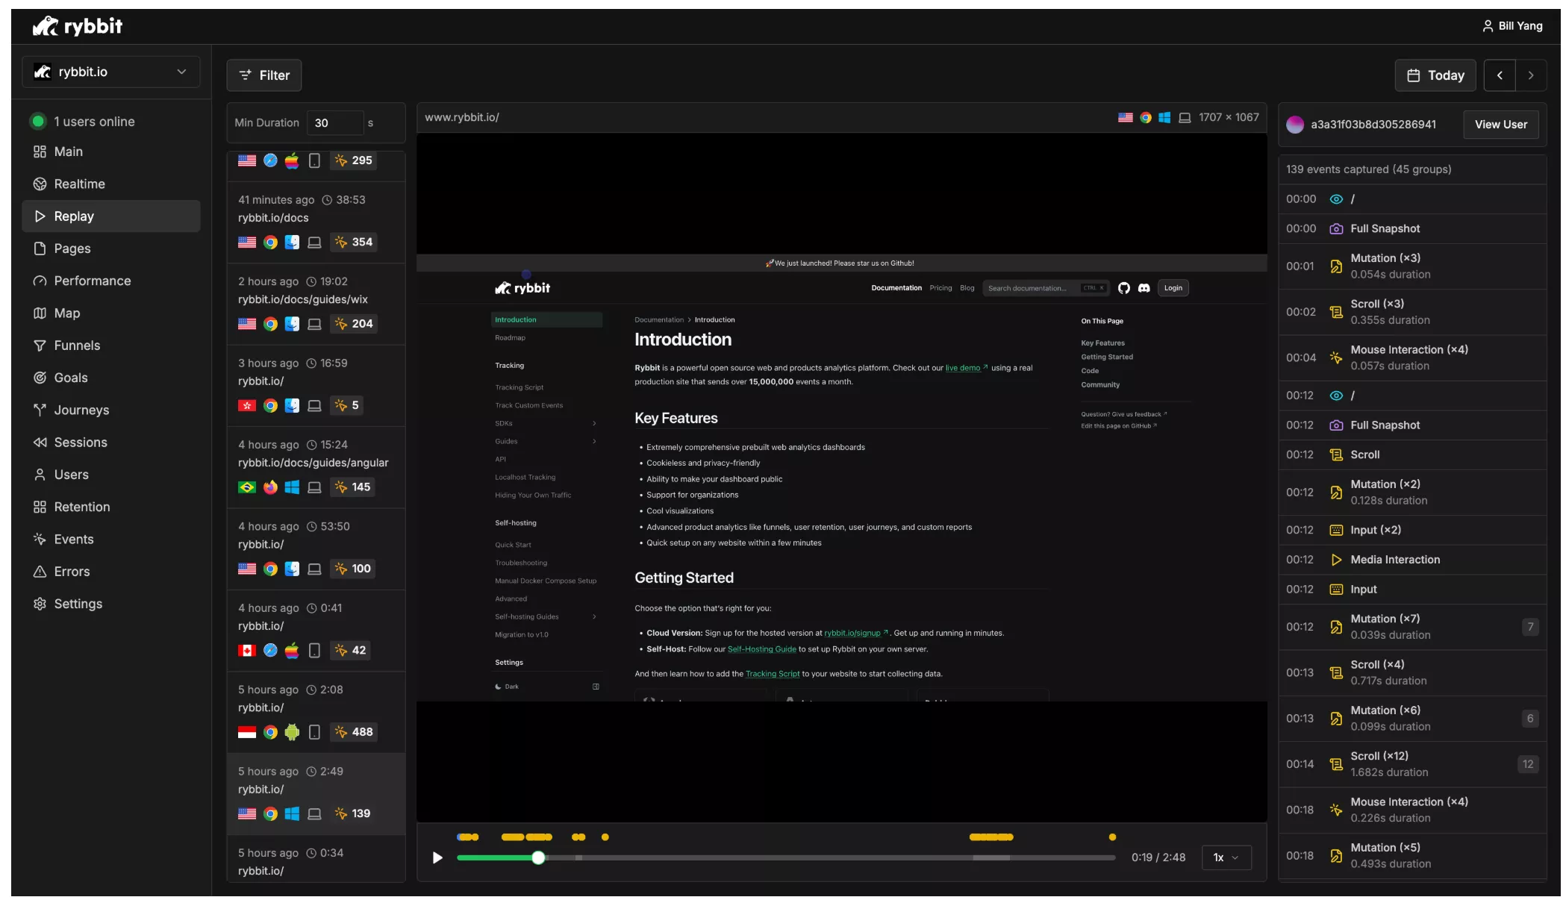Jump to the 00:02 Scroll (×3) event
The width and height of the screenshot is (1566, 900).
pos(1412,312)
